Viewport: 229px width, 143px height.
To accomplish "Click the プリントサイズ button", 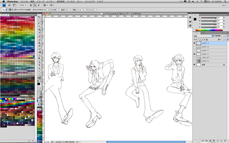I will pos(90,10).
